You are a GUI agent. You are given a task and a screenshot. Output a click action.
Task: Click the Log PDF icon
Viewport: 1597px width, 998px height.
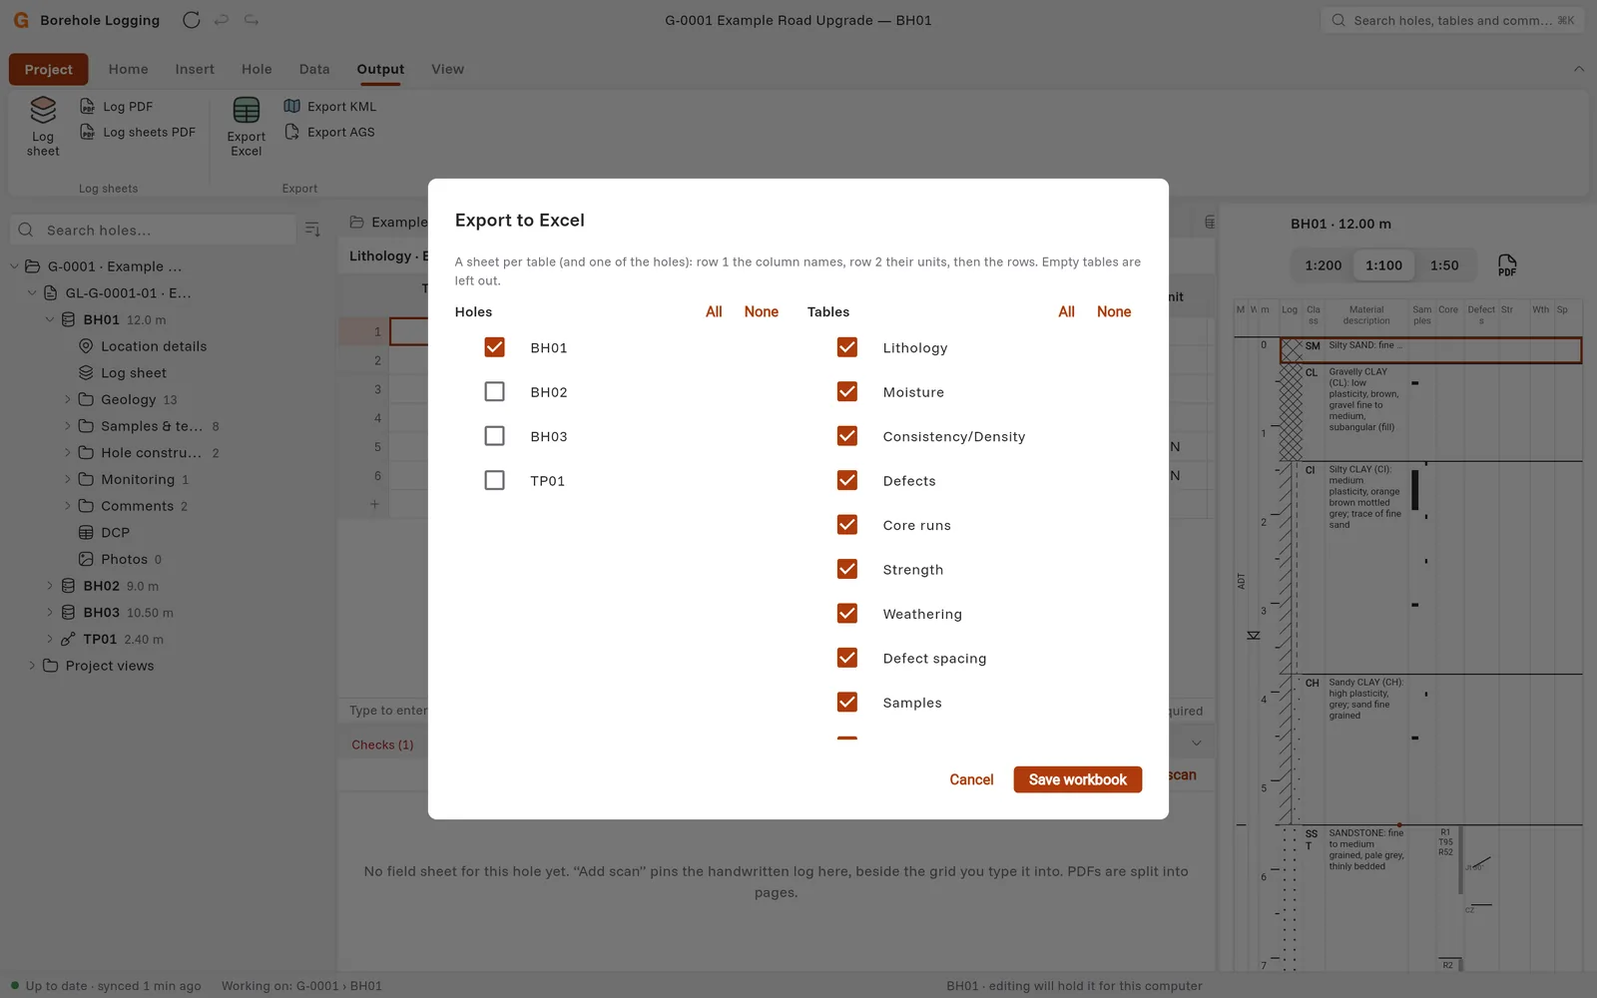(88, 106)
